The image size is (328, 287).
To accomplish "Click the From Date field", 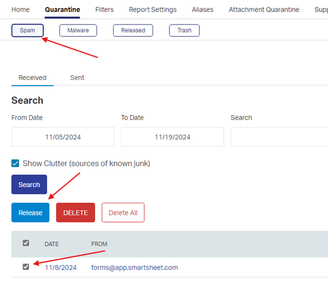I will click(x=63, y=137).
